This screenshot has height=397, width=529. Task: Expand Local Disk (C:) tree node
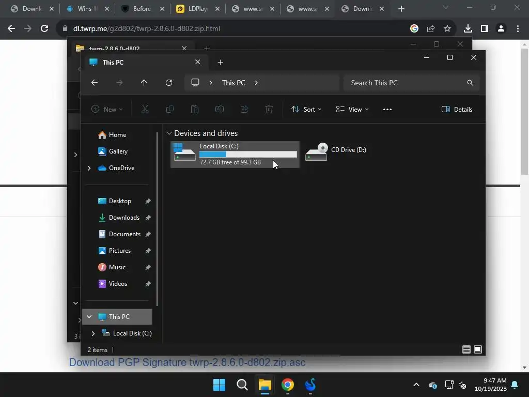coord(93,333)
